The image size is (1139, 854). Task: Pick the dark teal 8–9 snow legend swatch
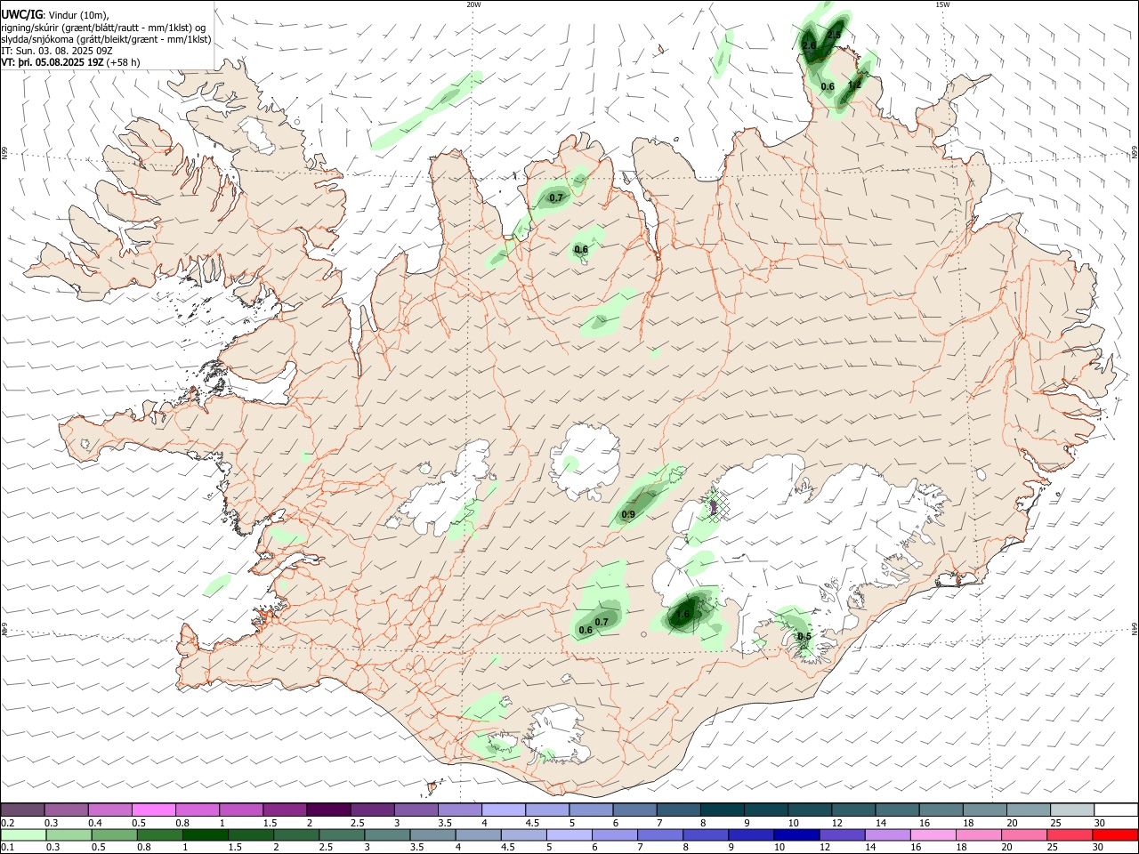pos(723,810)
